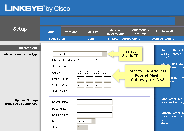Click the Internet Connection Type label
The height and width of the screenshot is (131, 184).
pyautogui.click(x=21, y=54)
